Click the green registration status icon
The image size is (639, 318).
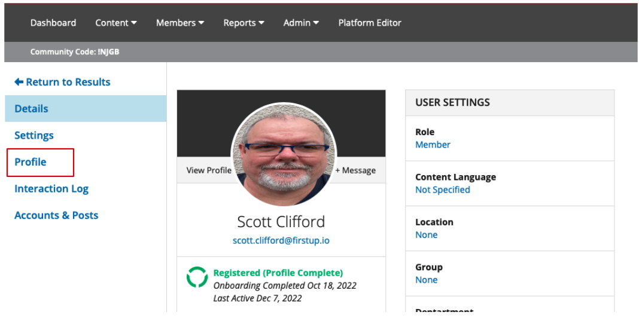[x=197, y=277]
